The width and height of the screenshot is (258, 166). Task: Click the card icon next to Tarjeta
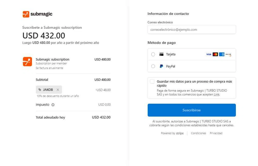(x=161, y=54)
